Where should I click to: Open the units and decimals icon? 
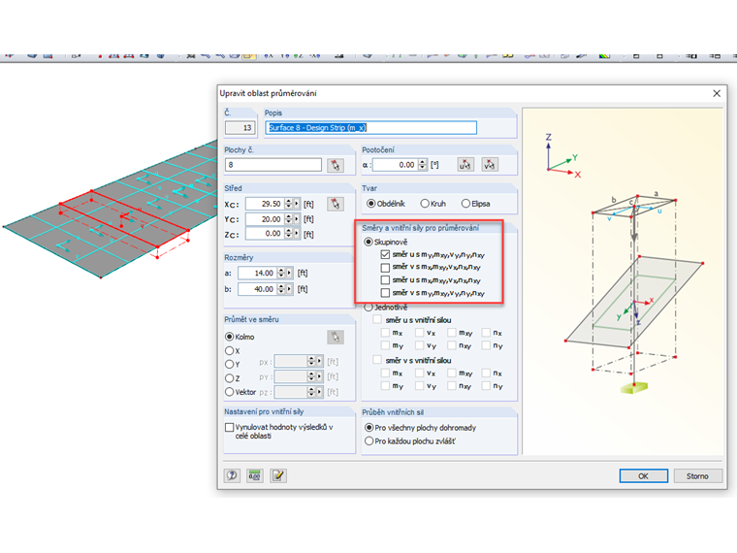tap(255, 475)
